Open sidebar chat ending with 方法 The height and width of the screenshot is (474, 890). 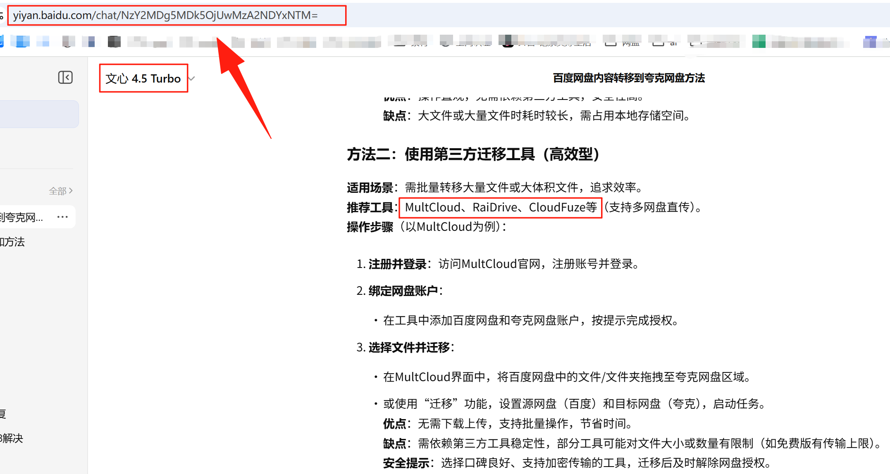12,242
